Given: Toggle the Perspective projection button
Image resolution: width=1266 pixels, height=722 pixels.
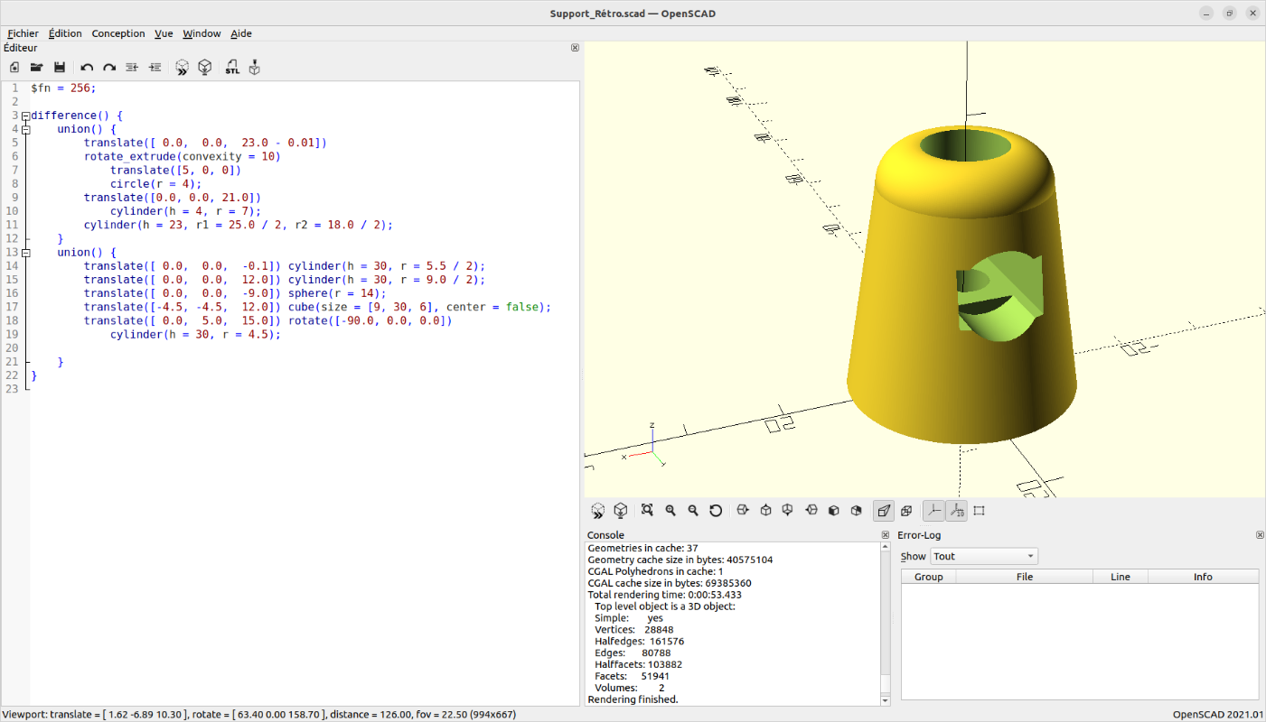Looking at the screenshot, I should tap(884, 511).
